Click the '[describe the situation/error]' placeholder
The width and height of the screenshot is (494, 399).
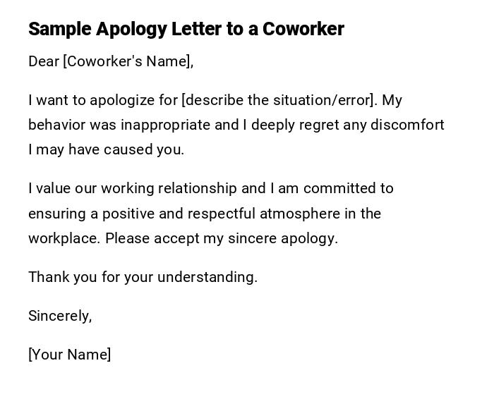coord(278,100)
